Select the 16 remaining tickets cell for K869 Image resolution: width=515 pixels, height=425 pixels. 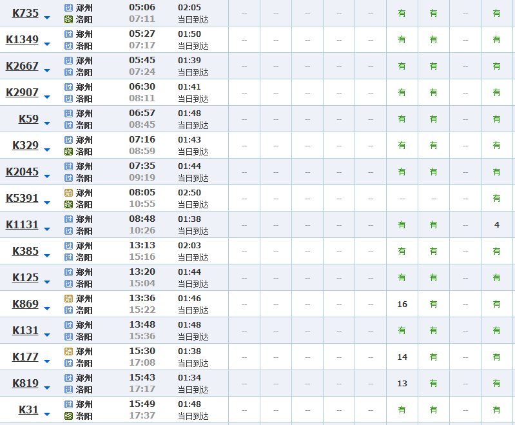coord(402,304)
